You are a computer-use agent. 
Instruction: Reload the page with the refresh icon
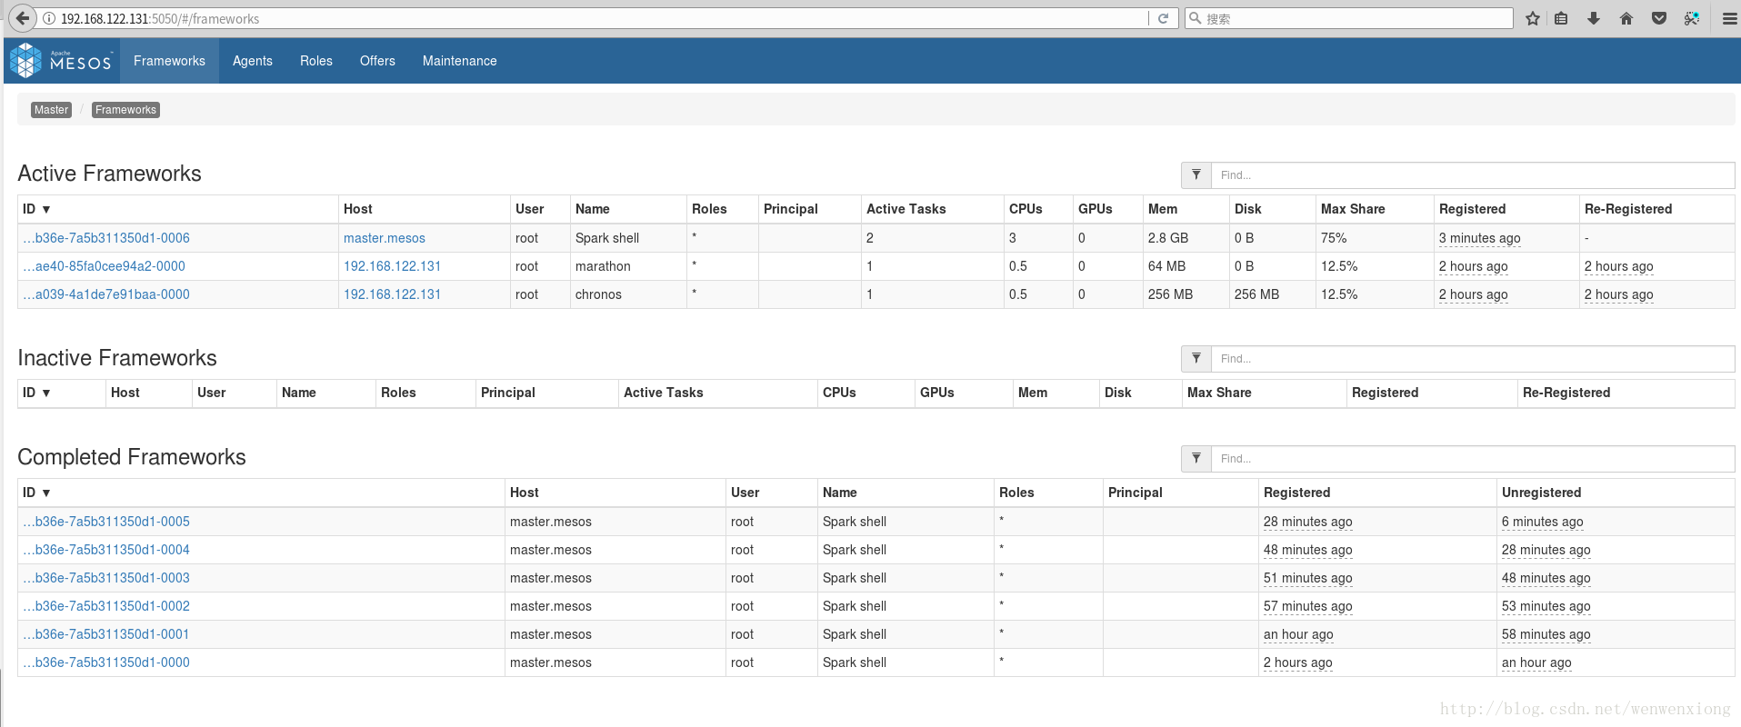(x=1163, y=18)
